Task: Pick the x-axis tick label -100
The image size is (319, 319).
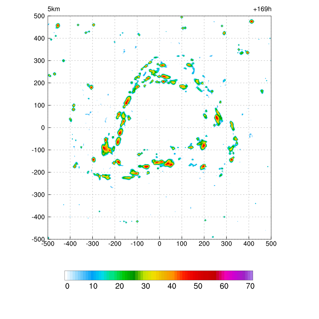Action: click(x=137, y=244)
